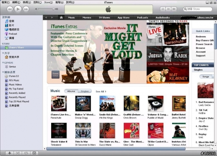
Task: Select Recently Played playlist icon
Action: (x=6, y=97)
